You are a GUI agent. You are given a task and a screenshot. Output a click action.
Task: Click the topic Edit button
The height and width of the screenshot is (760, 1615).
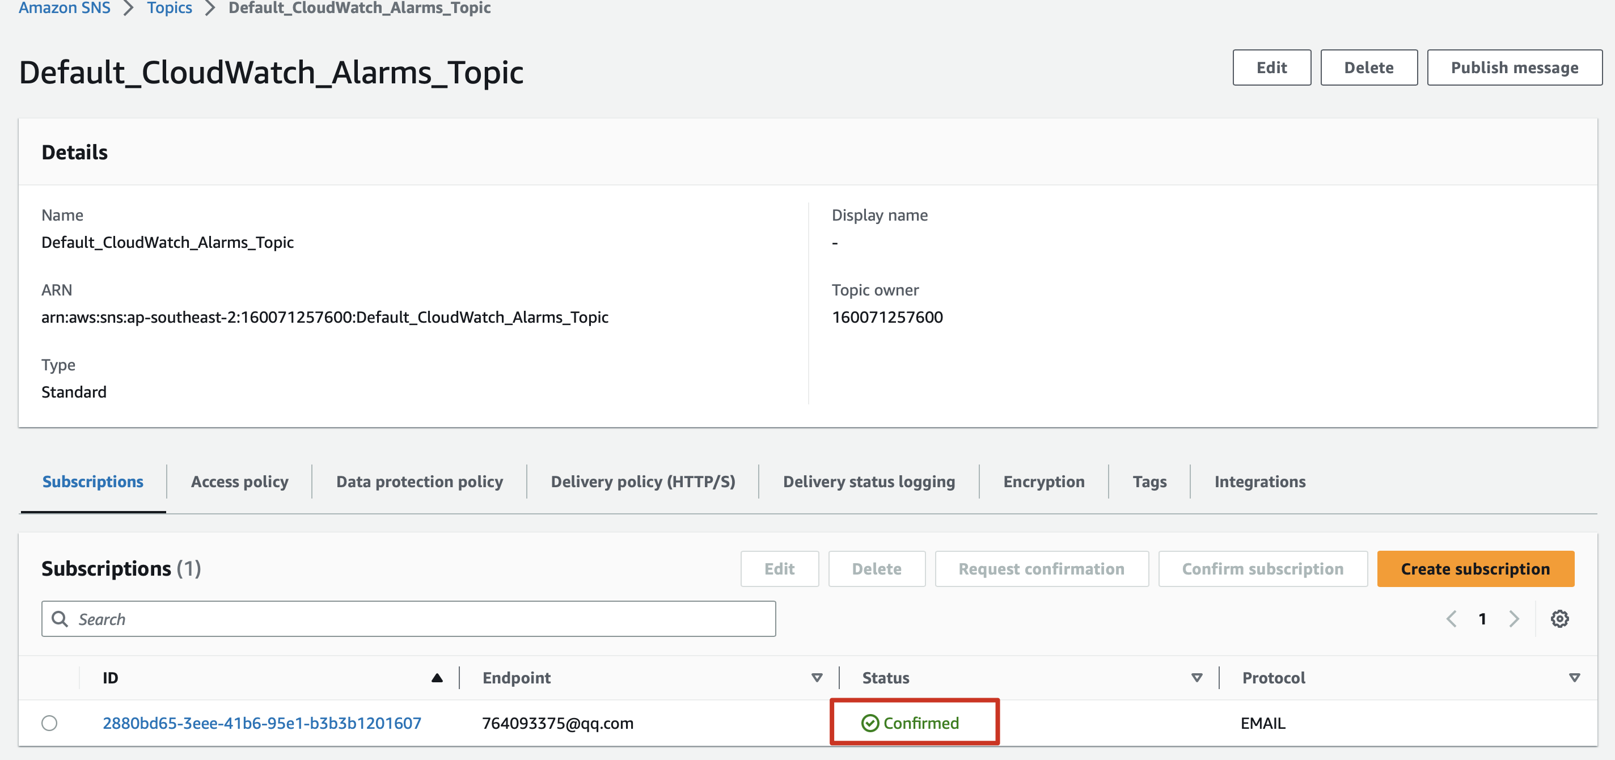(x=1271, y=67)
